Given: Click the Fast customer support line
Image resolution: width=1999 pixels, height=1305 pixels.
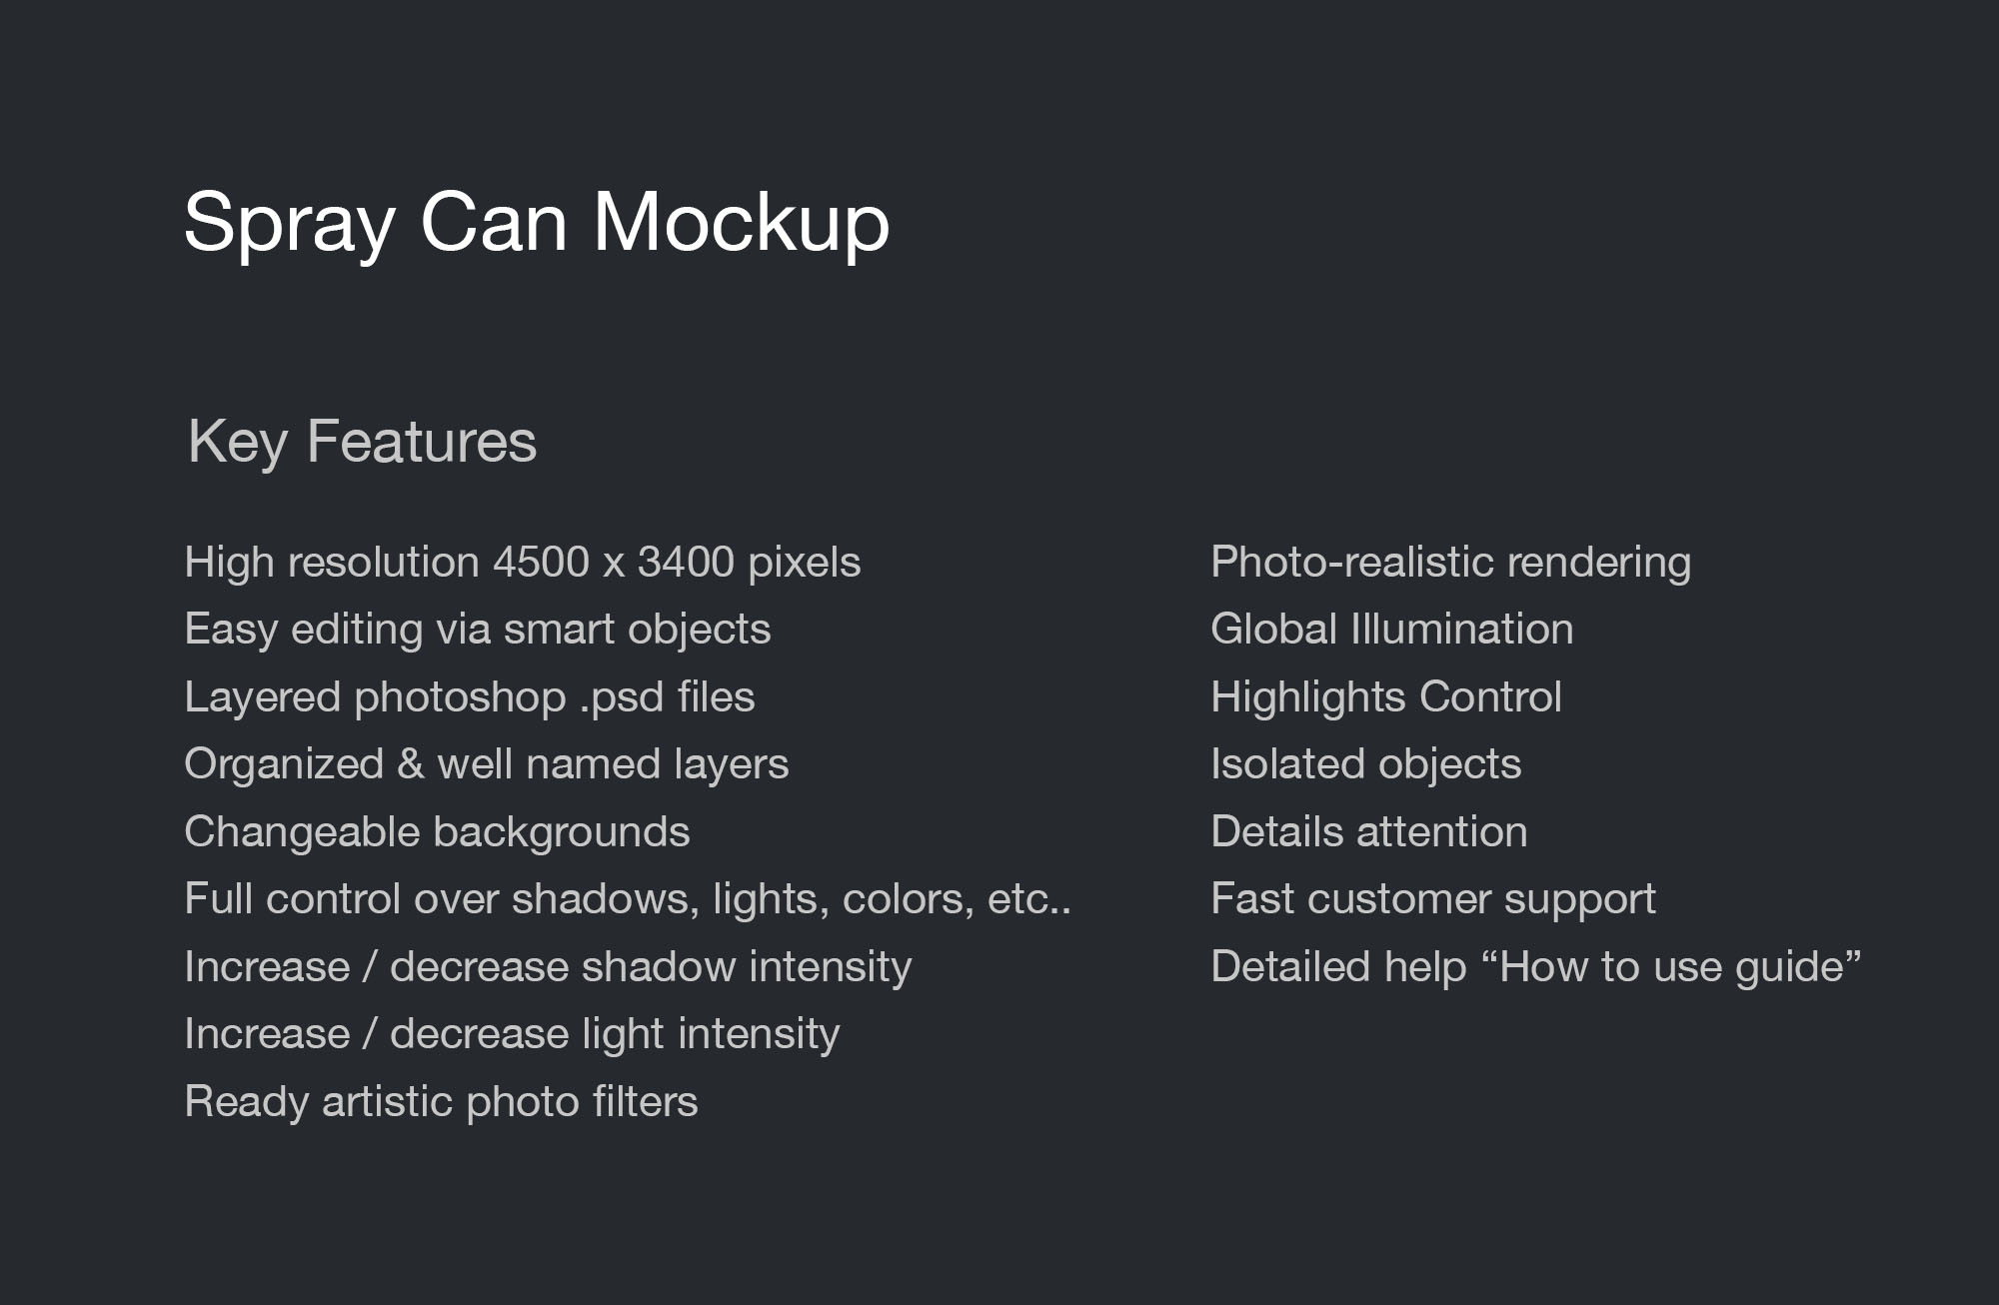Looking at the screenshot, I should (x=1432, y=899).
